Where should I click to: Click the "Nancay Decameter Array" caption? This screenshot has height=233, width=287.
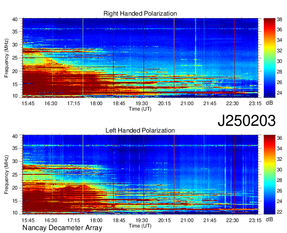pyautogui.click(x=62, y=228)
